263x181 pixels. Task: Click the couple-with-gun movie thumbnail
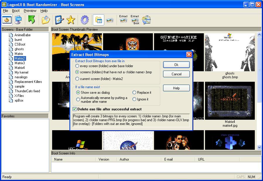179,140
